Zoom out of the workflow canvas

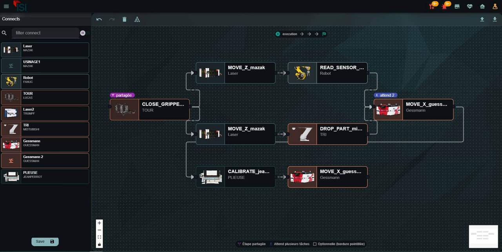[x=99, y=230]
